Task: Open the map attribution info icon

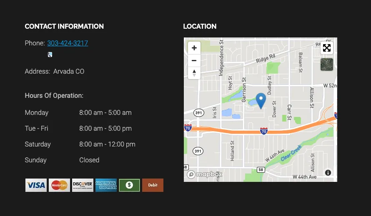Action: [328, 173]
